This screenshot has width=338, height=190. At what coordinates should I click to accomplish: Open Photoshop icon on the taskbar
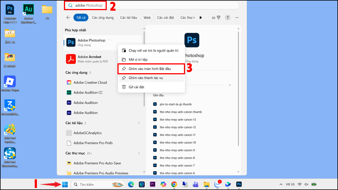pos(239,184)
